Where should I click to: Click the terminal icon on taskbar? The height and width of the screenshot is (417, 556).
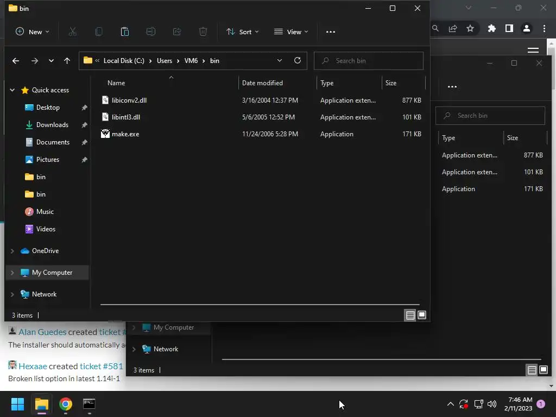[x=89, y=404]
